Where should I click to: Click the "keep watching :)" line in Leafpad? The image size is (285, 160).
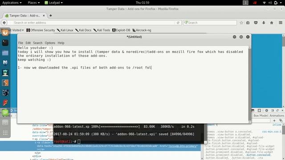[x=34, y=60]
